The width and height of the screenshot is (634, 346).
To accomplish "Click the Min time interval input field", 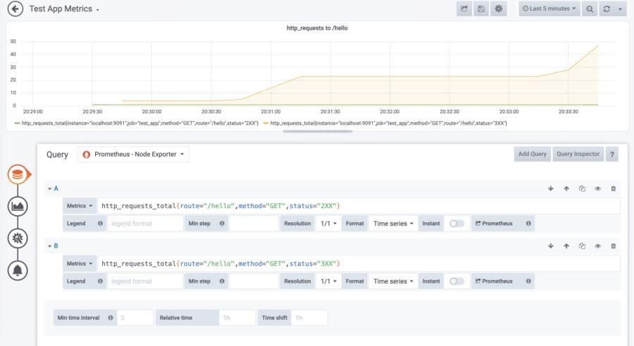I will tap(134, 318).
